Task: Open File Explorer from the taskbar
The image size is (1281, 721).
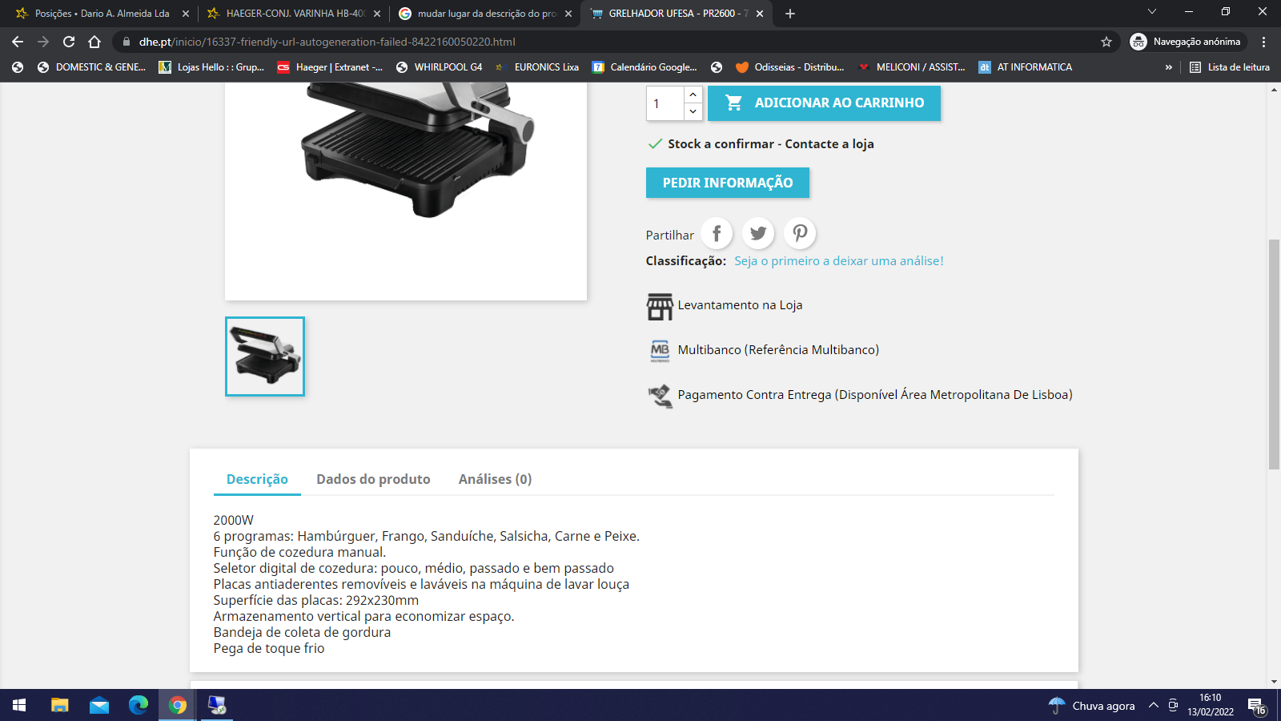Action: 59,705
